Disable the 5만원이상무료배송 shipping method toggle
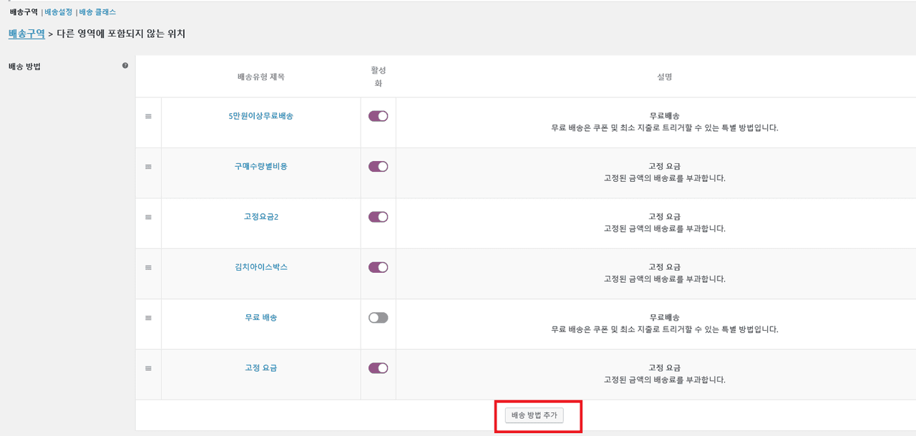 pyautogui.click(x=378, y=116)
